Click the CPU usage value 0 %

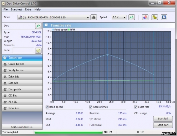pyautogui.click(x=168, y=113)
